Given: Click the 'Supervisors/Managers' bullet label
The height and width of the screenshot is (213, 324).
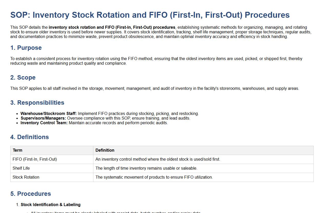Looking at the screenshot, I should point(43,118).
